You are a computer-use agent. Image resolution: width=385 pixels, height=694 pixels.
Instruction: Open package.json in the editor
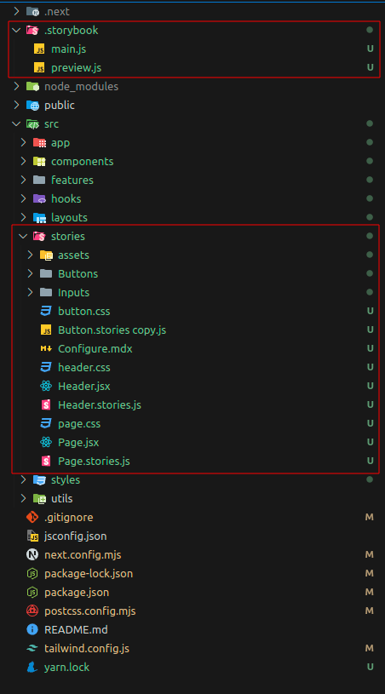point(77,592)
